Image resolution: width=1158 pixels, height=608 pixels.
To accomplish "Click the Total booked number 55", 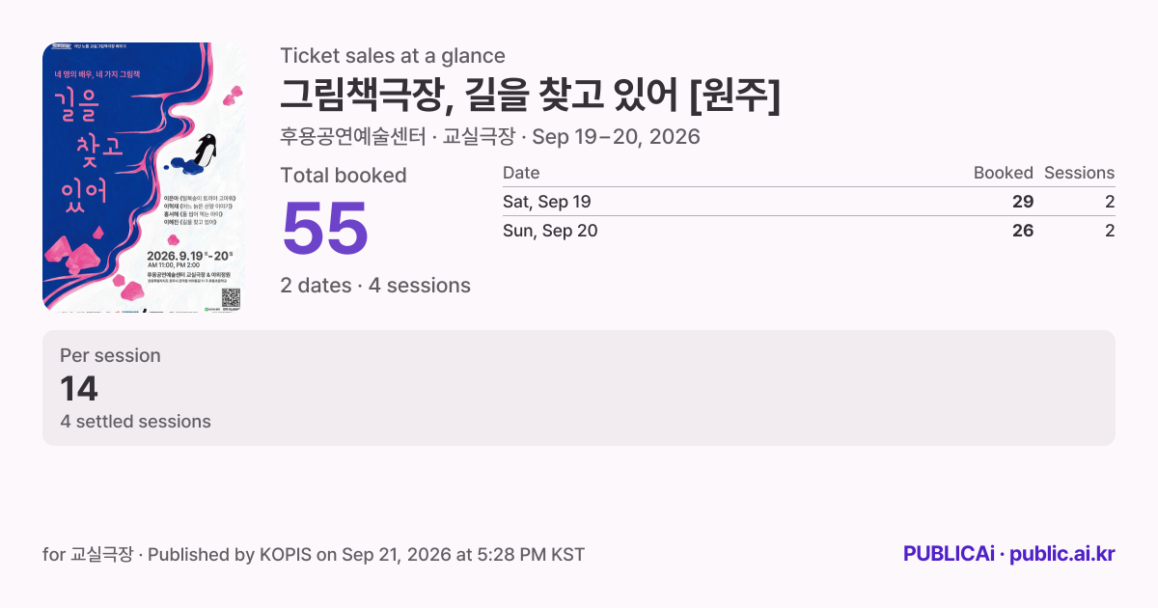I will coord(324,229).
